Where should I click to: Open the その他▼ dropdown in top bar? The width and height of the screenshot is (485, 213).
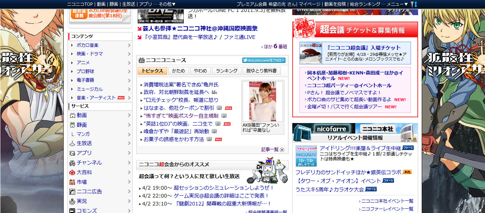point(167,4)
